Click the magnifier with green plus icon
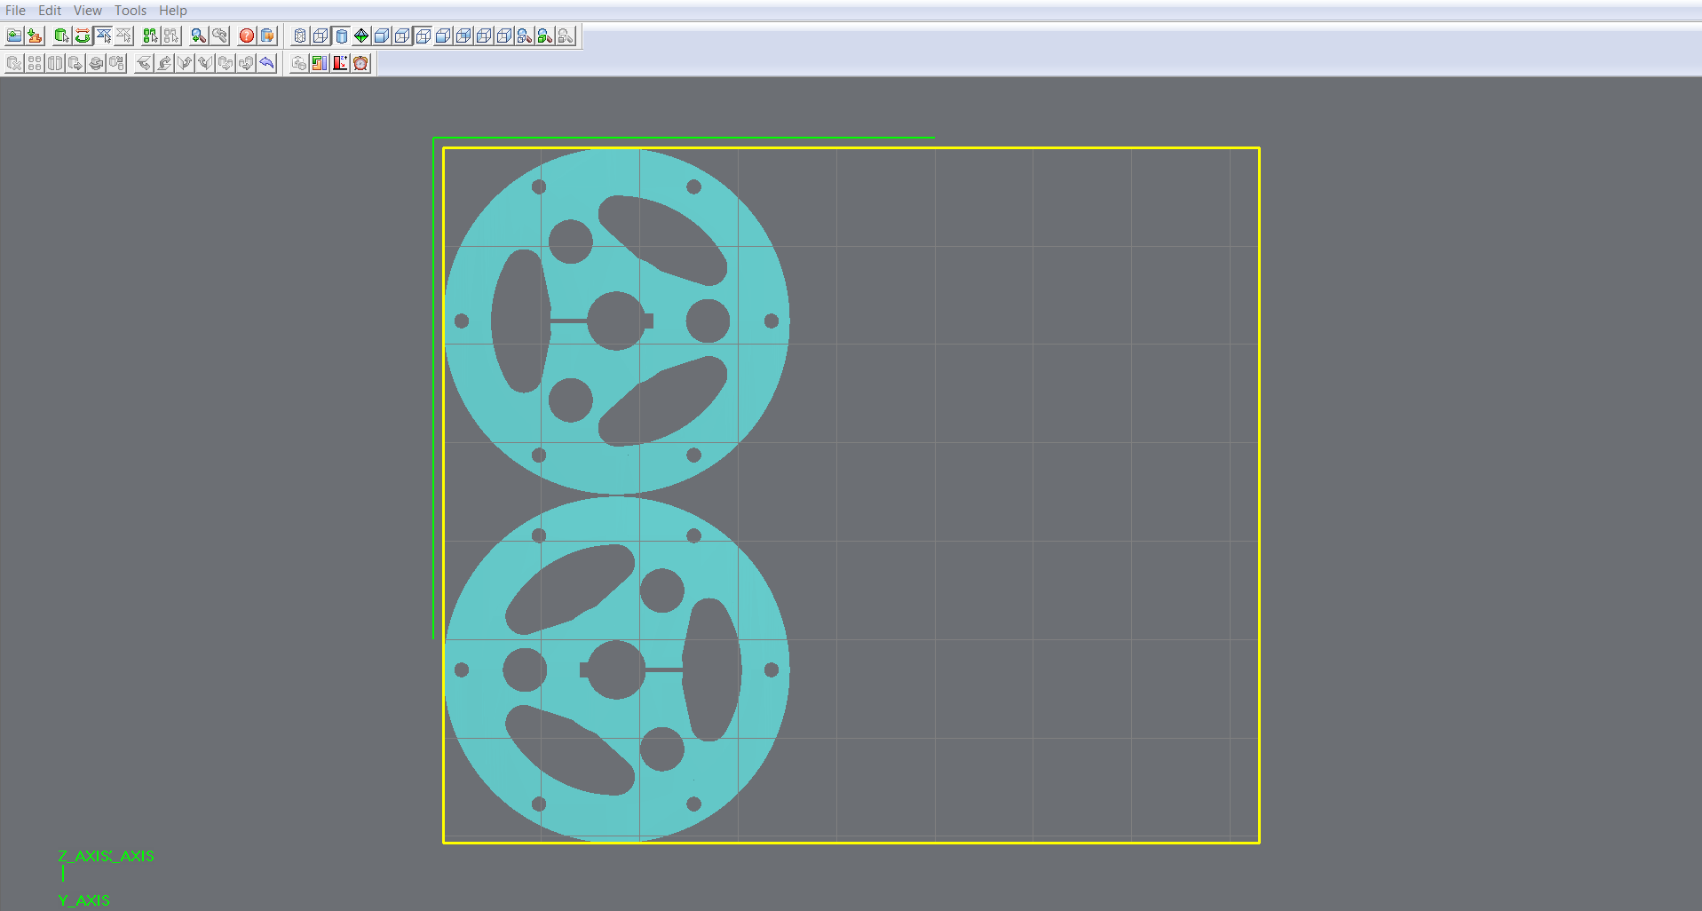1702x911 pixels. [198, 36]
